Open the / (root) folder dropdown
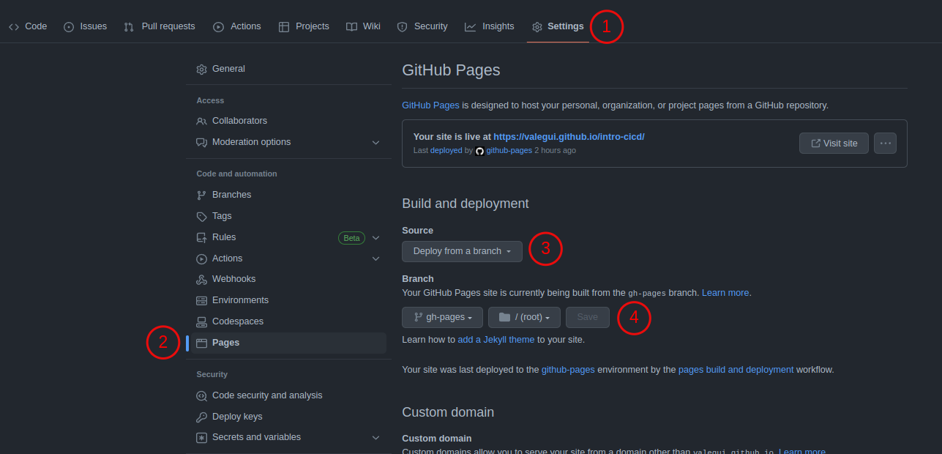Screen dimensions: 942x454 [524, 317]
